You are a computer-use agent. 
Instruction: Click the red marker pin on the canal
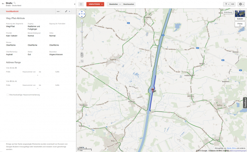(x=153, y=90)
